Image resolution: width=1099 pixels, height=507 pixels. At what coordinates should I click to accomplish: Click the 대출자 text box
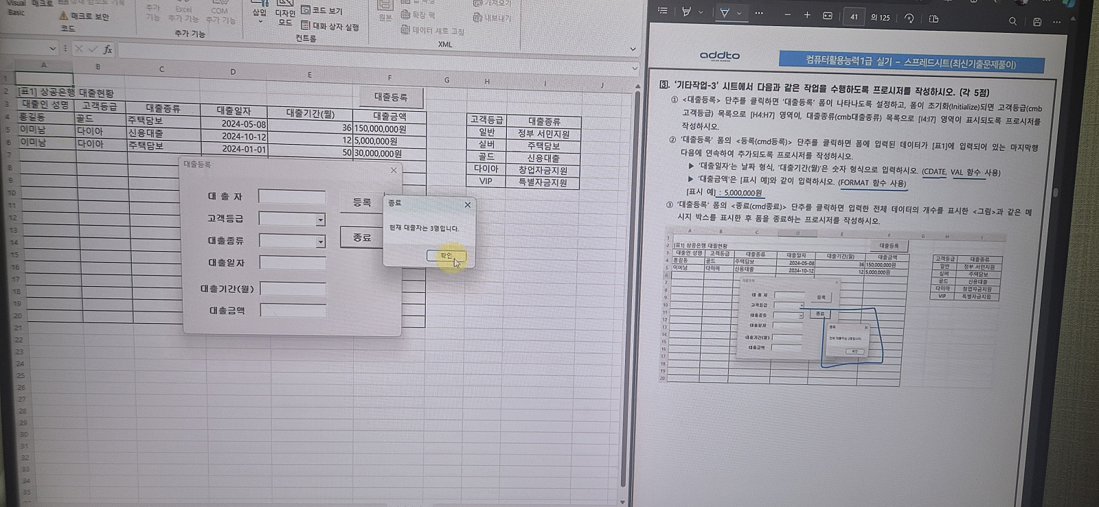pos(292,197)
